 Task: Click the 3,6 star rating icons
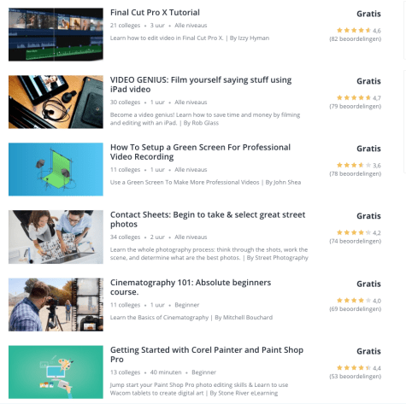tap(354, 165)
